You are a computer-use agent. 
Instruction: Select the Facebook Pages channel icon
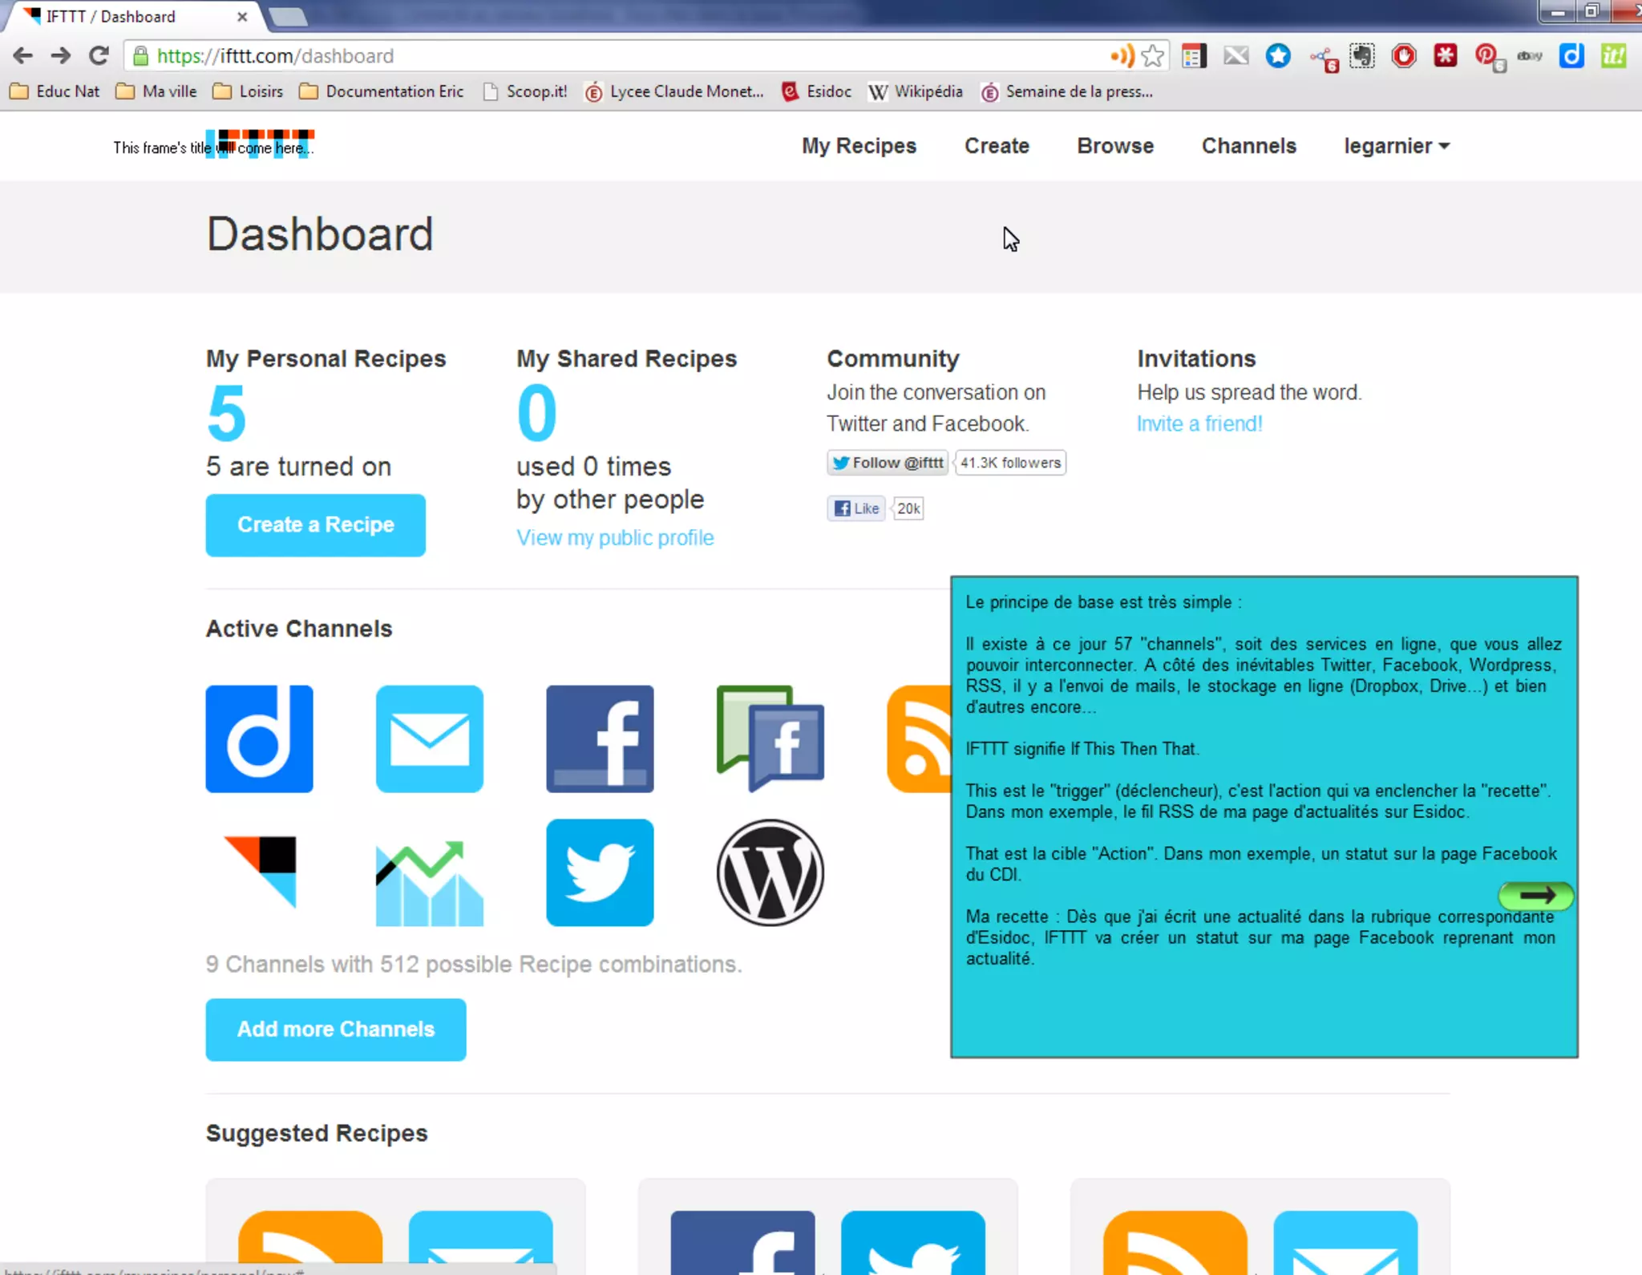(770, 739)
